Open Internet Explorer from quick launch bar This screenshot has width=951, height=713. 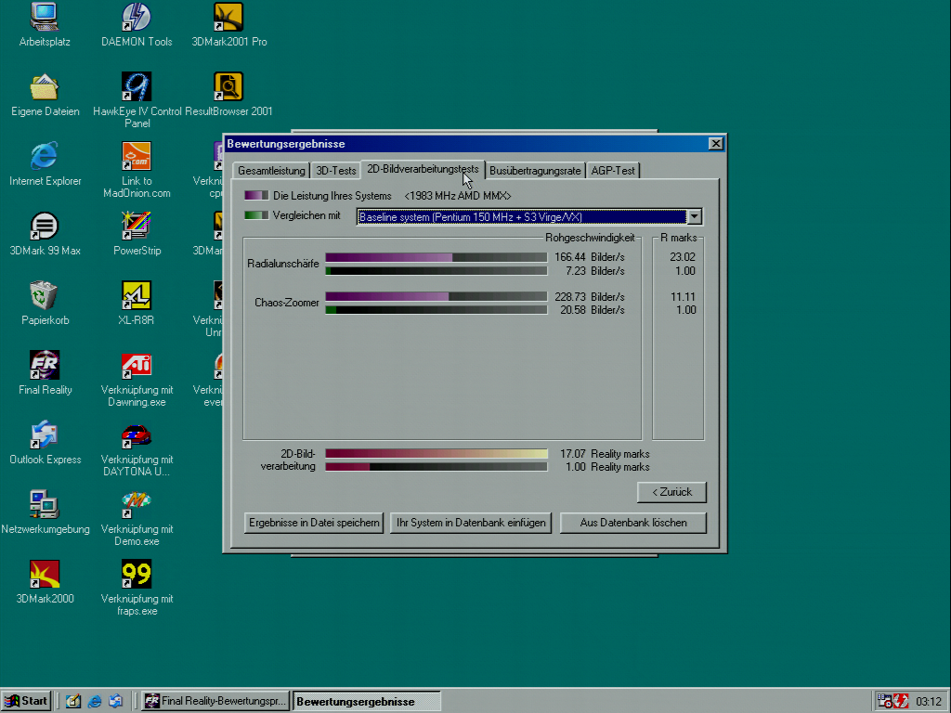(x=95, y=701)
